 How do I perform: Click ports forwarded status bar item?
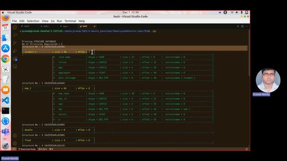pos(51,149)
